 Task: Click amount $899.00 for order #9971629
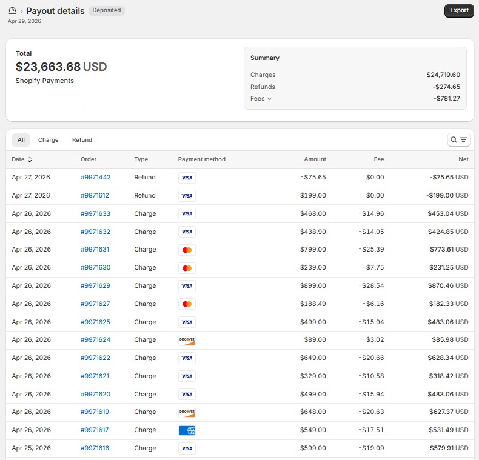tap(313, 285)
